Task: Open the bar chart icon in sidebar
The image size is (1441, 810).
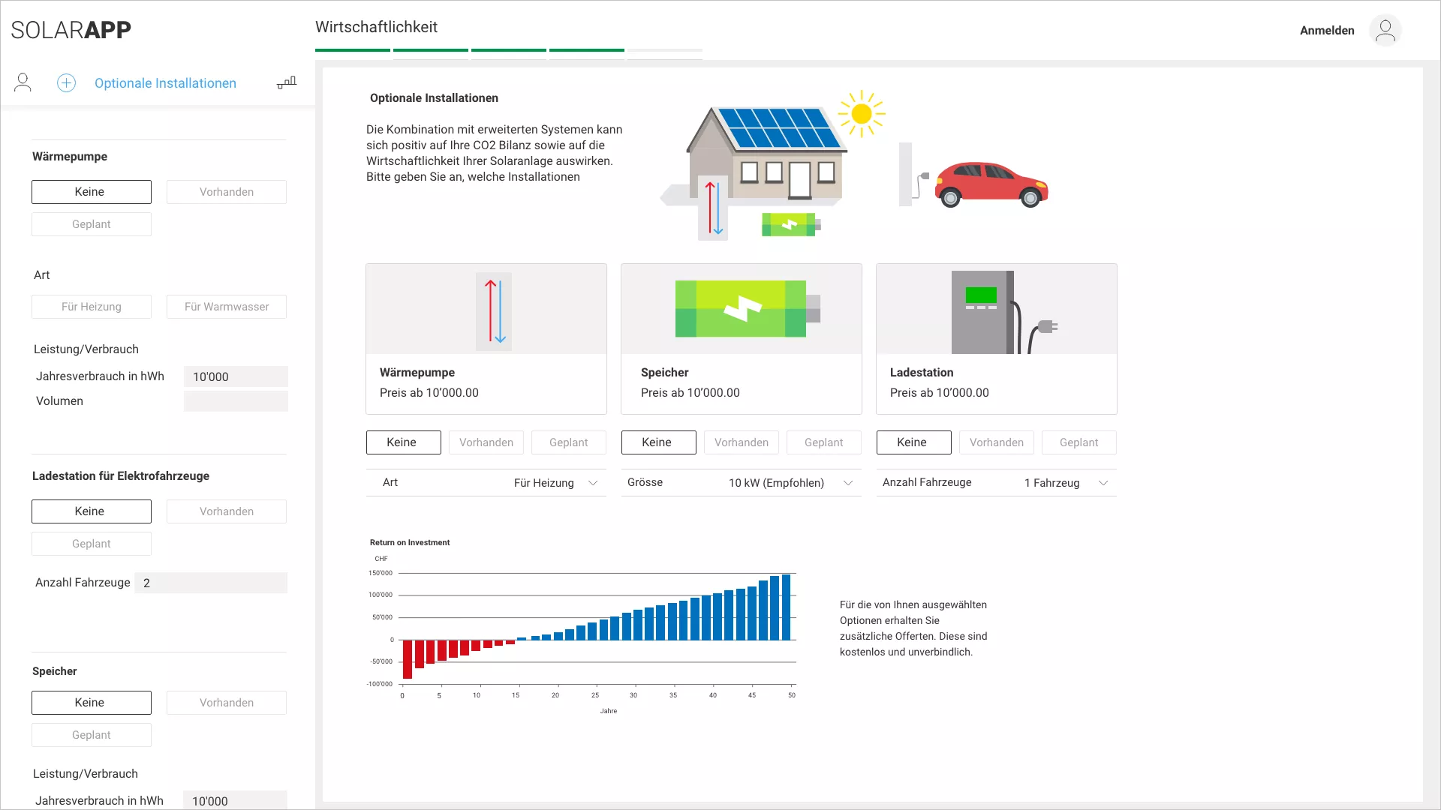Action: (x=287, y=82)
